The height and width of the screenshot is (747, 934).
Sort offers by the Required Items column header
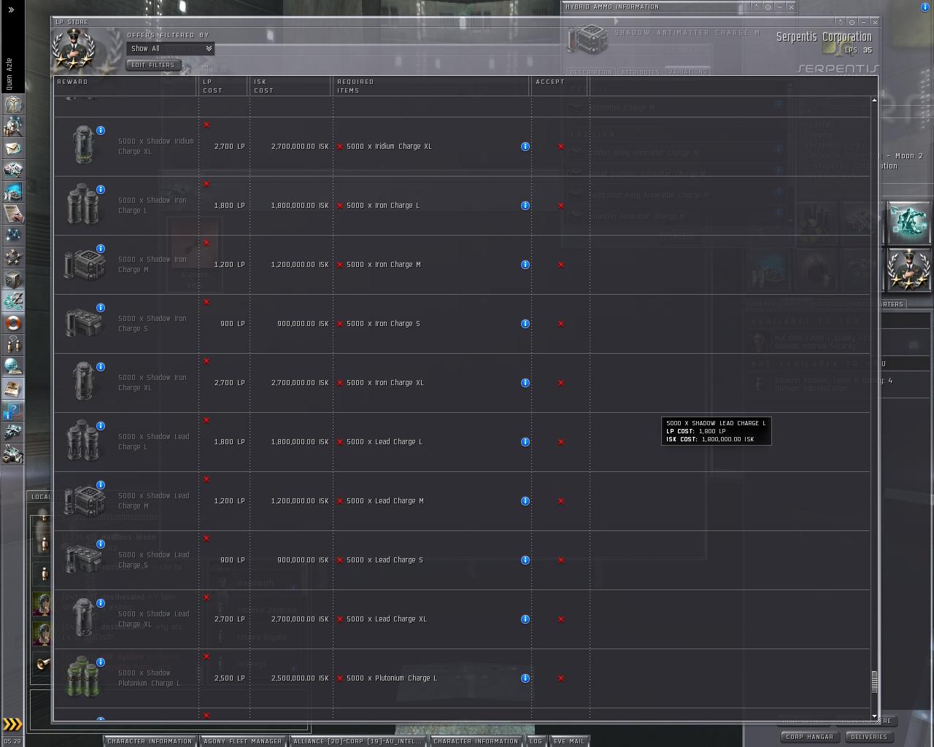click(431, 86)
